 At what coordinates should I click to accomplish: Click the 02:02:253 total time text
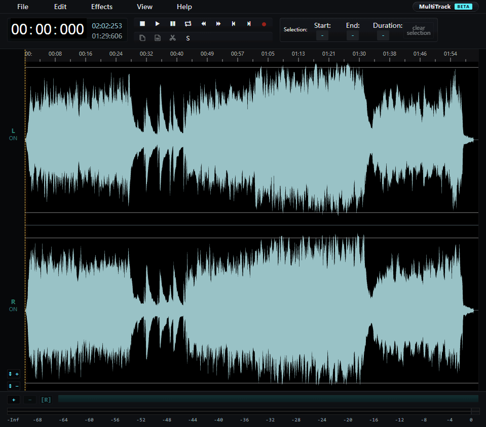pos(107,26)
